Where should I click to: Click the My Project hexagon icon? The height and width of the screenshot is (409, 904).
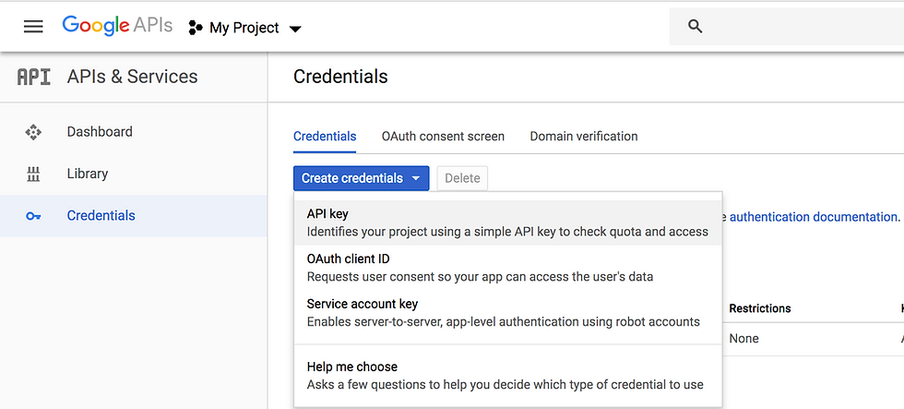tap(196, 28)
